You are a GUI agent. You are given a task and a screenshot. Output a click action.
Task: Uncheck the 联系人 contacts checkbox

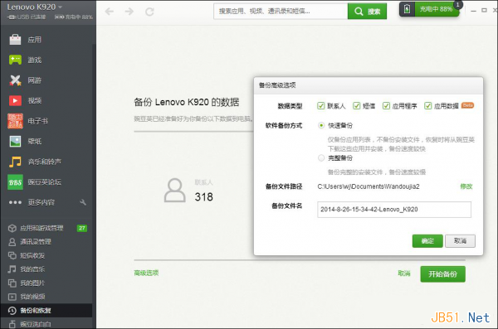(x=320, y=105)
